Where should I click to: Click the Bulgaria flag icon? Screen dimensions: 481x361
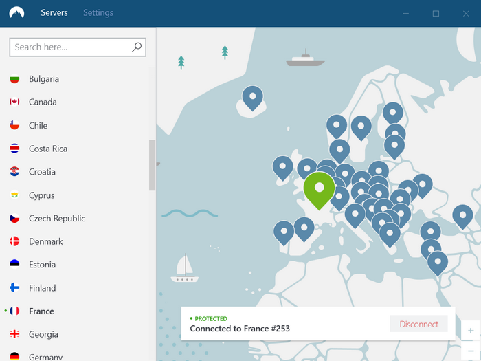(14, 79)
